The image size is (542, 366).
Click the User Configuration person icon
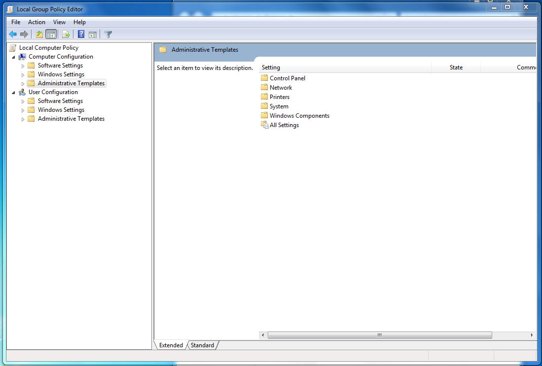pos(22,92)
